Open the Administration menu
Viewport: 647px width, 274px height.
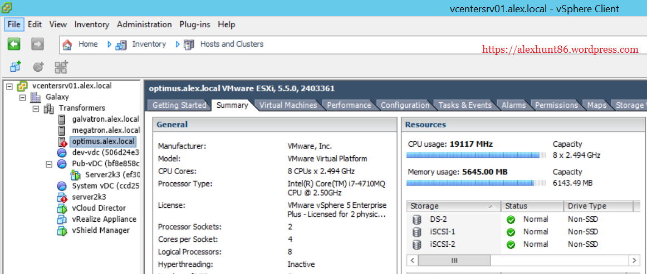[x=144, y=24]
